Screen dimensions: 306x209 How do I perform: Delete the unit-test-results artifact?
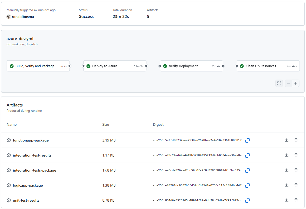pos(296,200)
